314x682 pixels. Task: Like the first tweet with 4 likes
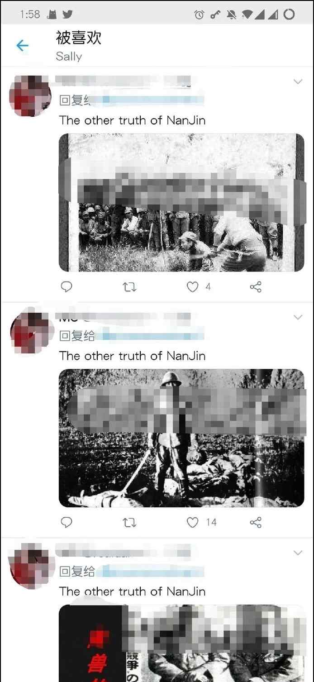[x=193, y=286]
